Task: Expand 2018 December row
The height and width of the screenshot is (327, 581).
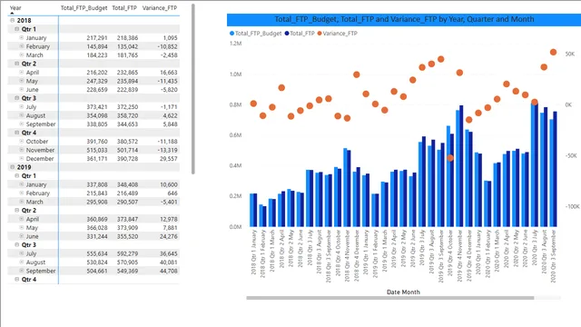Action: tap(22, 158)
